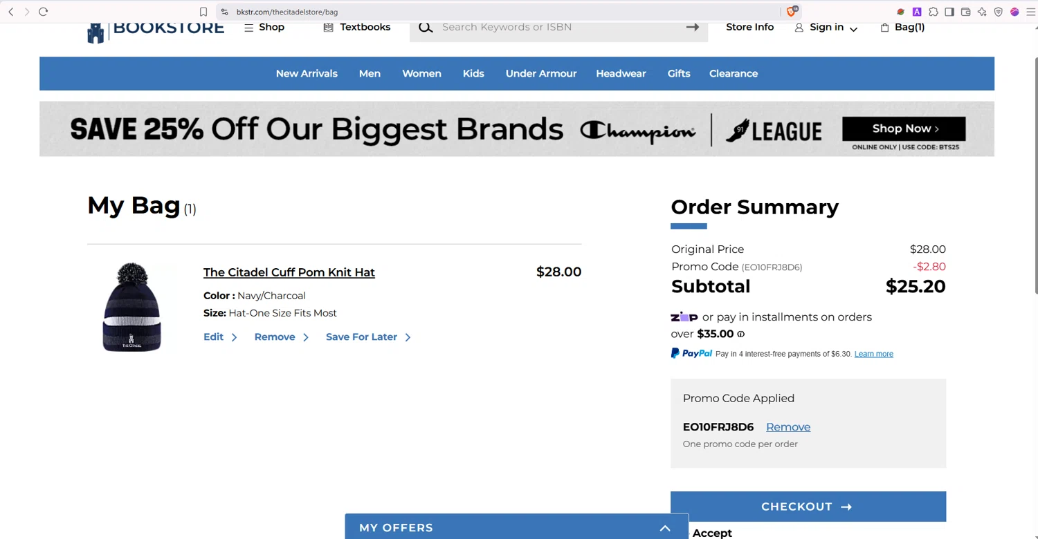Remove the applied promo code EO10FRJ8D6
This screenshot has width=1038, height=539.
pos(787,427)
